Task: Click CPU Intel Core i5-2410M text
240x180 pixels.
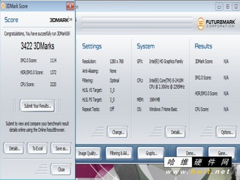Action: pyautogui.click(x=167, y=84)
